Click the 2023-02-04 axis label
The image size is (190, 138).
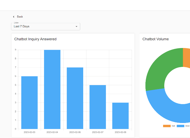(52, 132)
